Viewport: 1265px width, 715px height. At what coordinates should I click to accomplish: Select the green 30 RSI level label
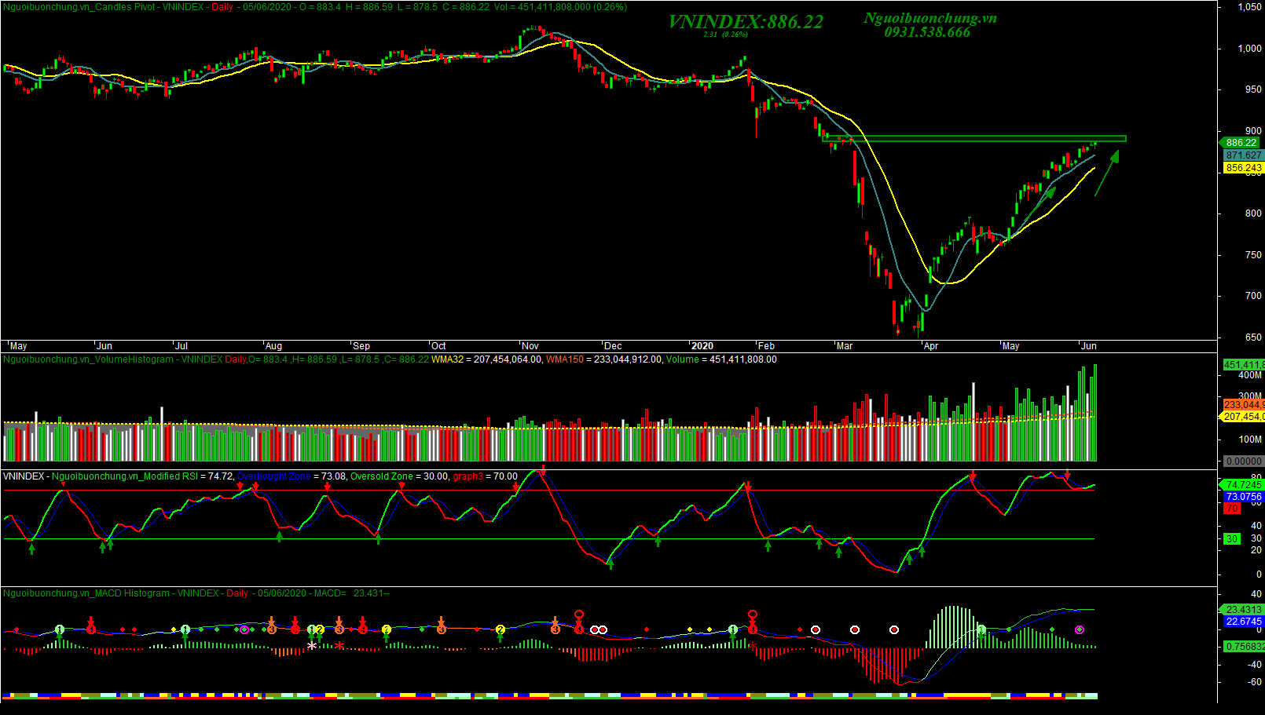point(1232,539)
